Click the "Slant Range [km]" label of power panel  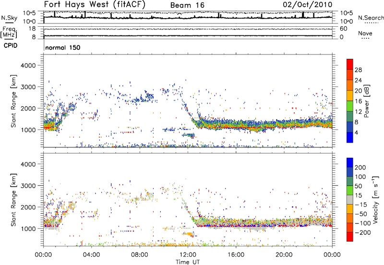(13, 101)
